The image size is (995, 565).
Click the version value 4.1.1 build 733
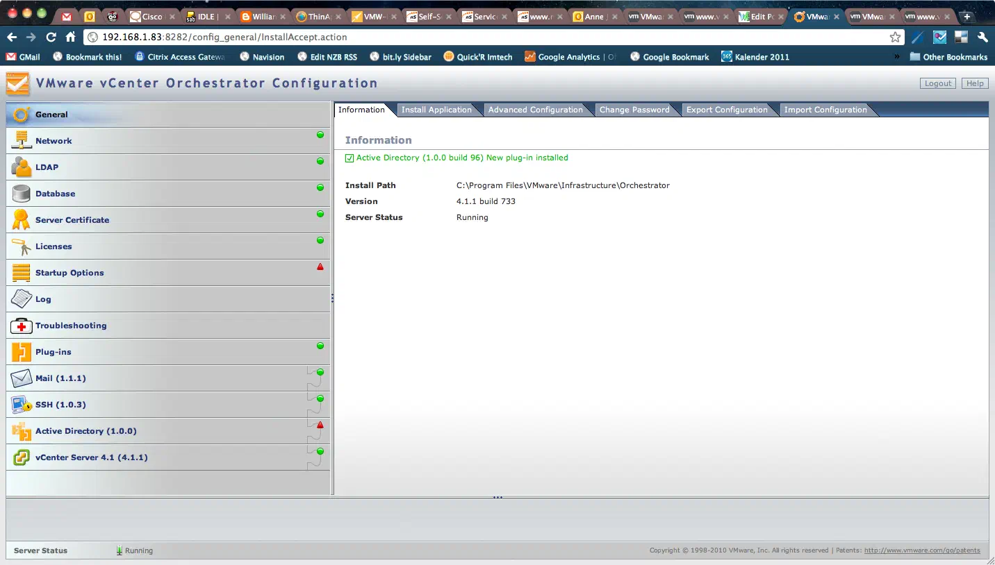pos(486,201)
